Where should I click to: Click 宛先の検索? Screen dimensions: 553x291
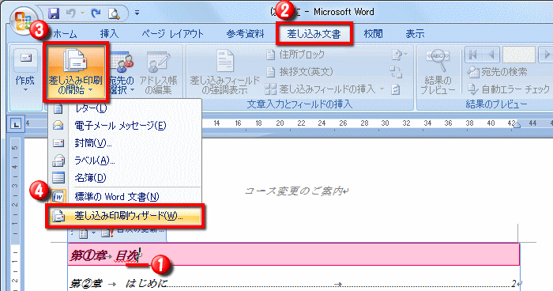click(x=497, y=72)
